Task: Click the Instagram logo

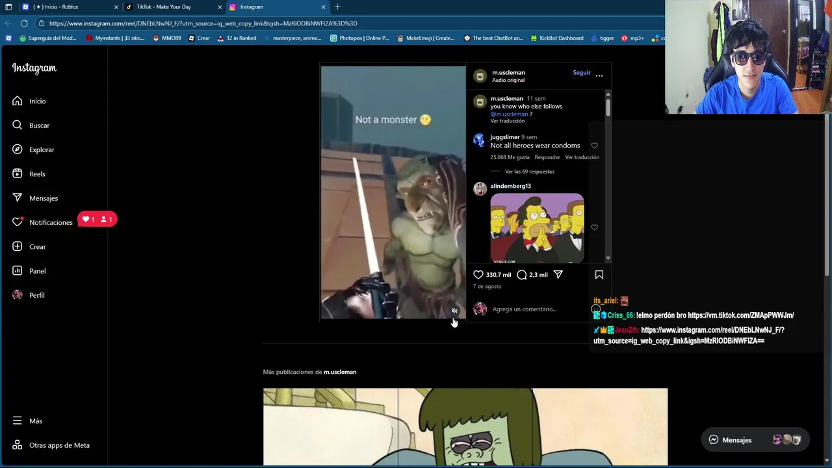Action: tap(34, 68)
